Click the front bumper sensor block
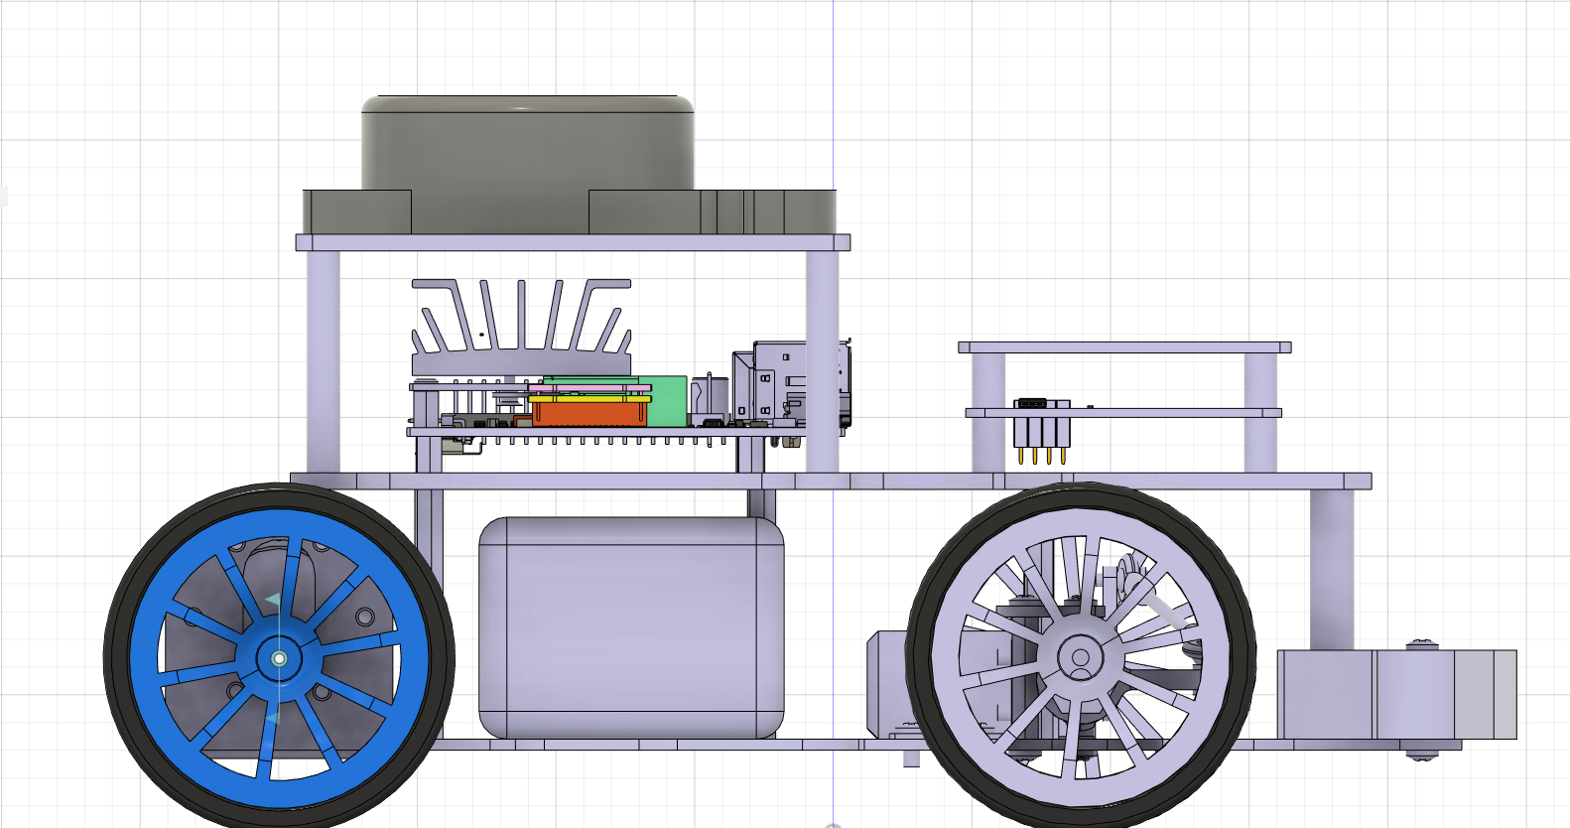Screen dimensions: 1570x828 coord(1396,694)
